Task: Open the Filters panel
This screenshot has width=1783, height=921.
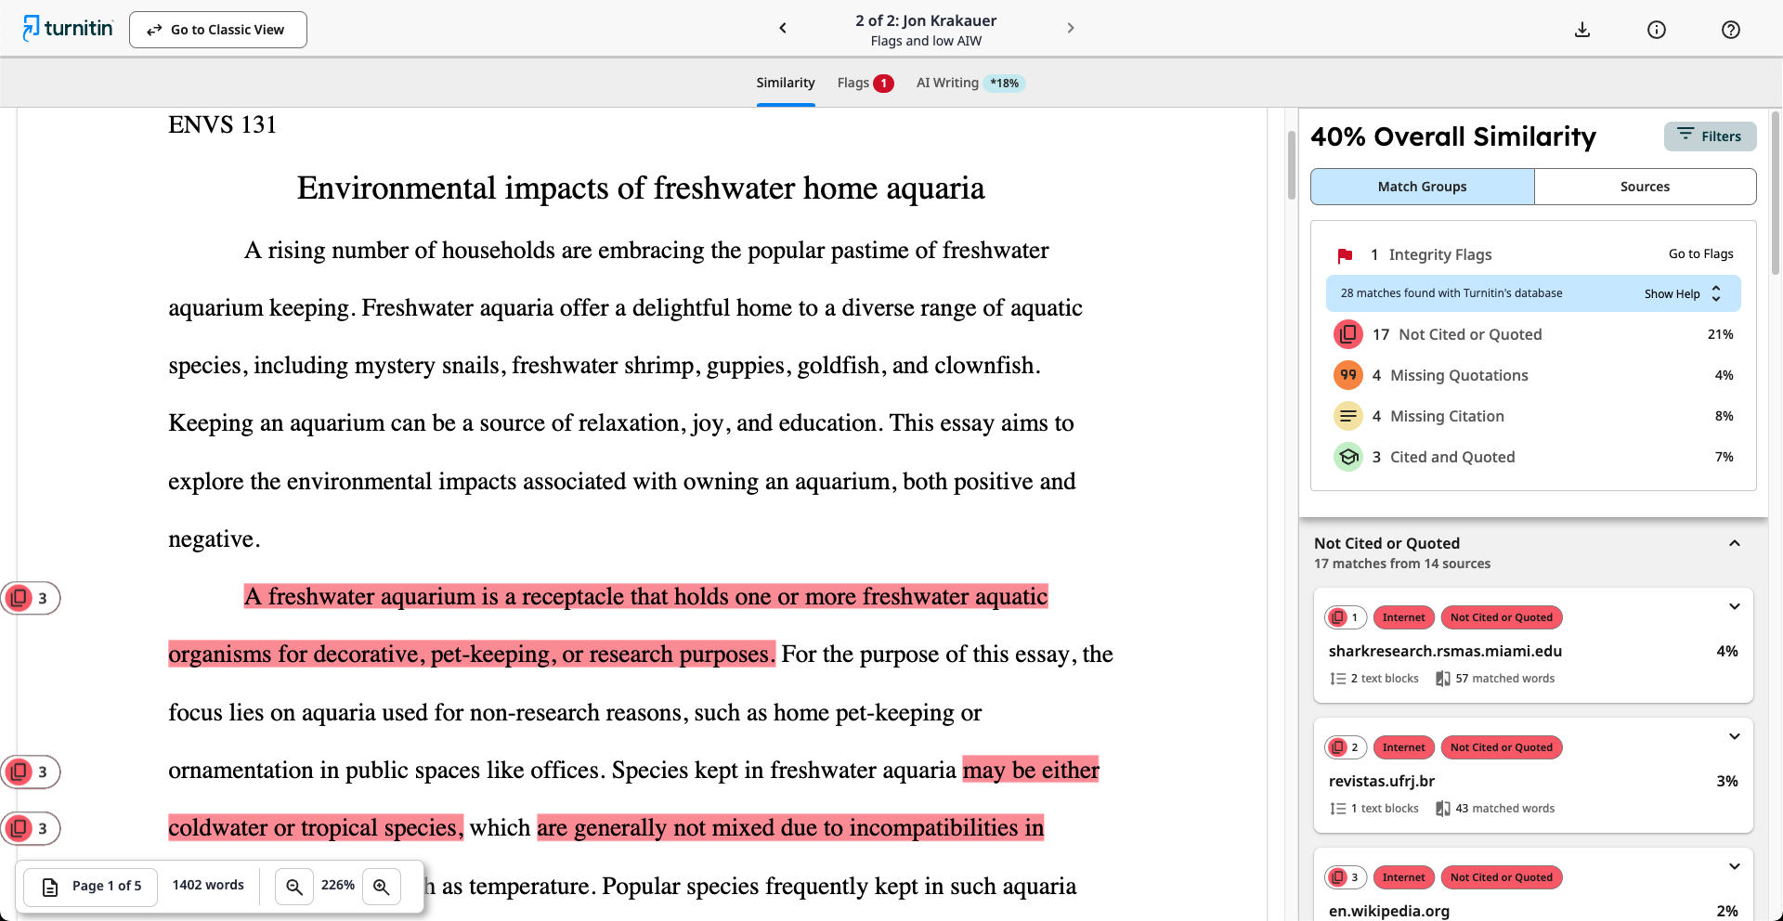Action: click(1710, 136)
